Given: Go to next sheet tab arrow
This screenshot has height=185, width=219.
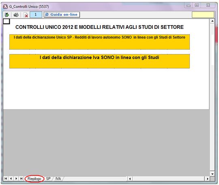Looking at the screenshot, I should point(16,179).
